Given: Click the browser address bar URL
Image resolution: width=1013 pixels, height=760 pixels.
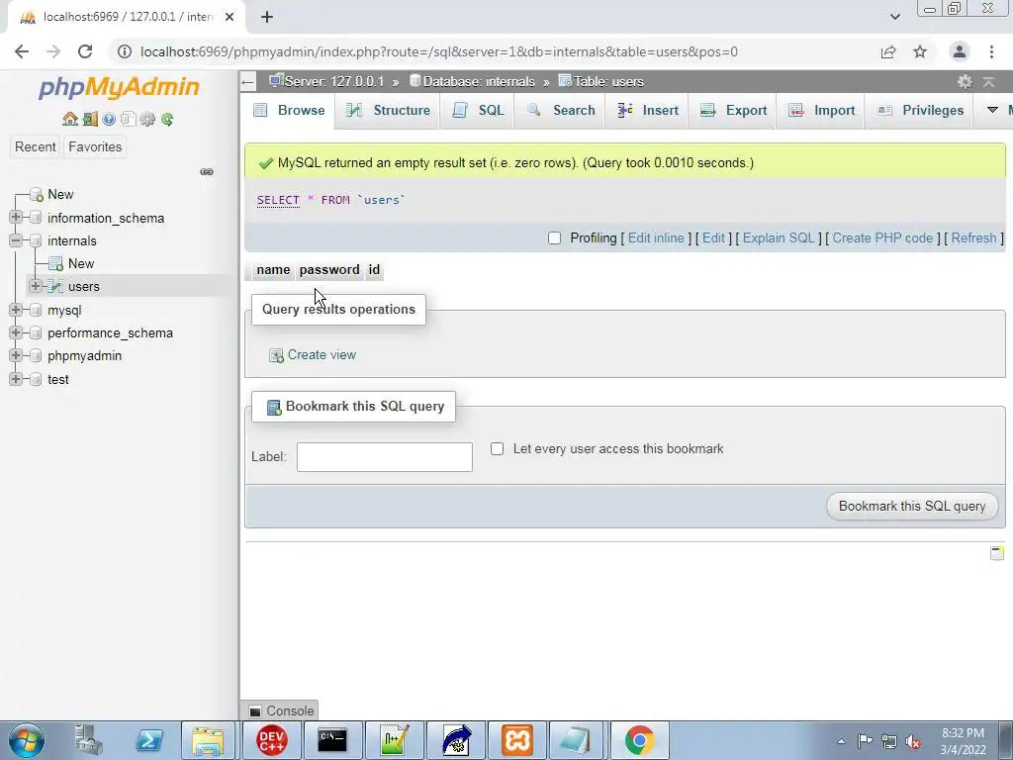Looking at the screenshot, I should pyautogui.click(x=438, y=51).
